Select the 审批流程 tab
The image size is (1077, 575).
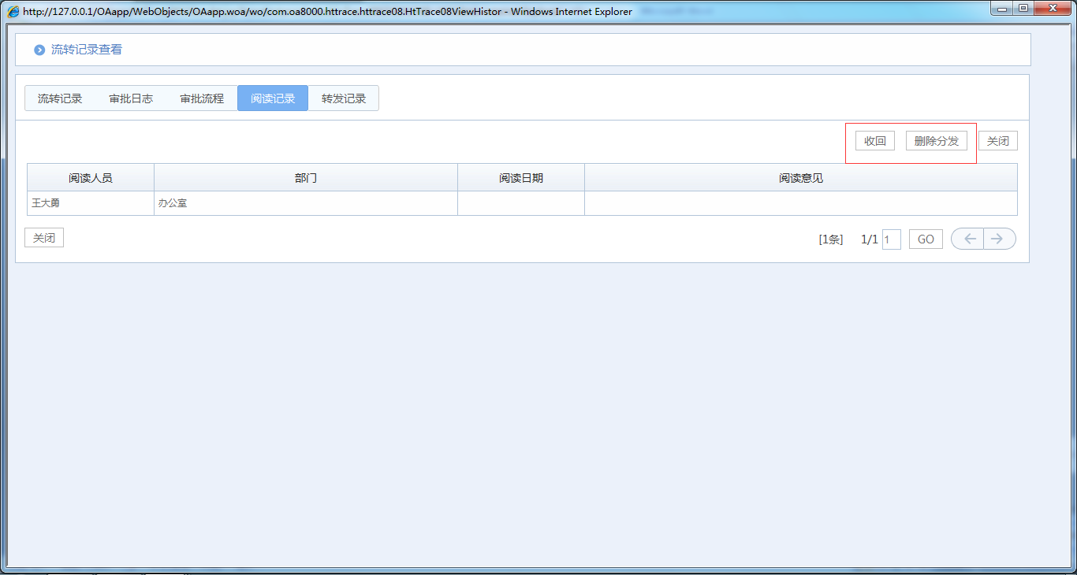tap(202, 98)
